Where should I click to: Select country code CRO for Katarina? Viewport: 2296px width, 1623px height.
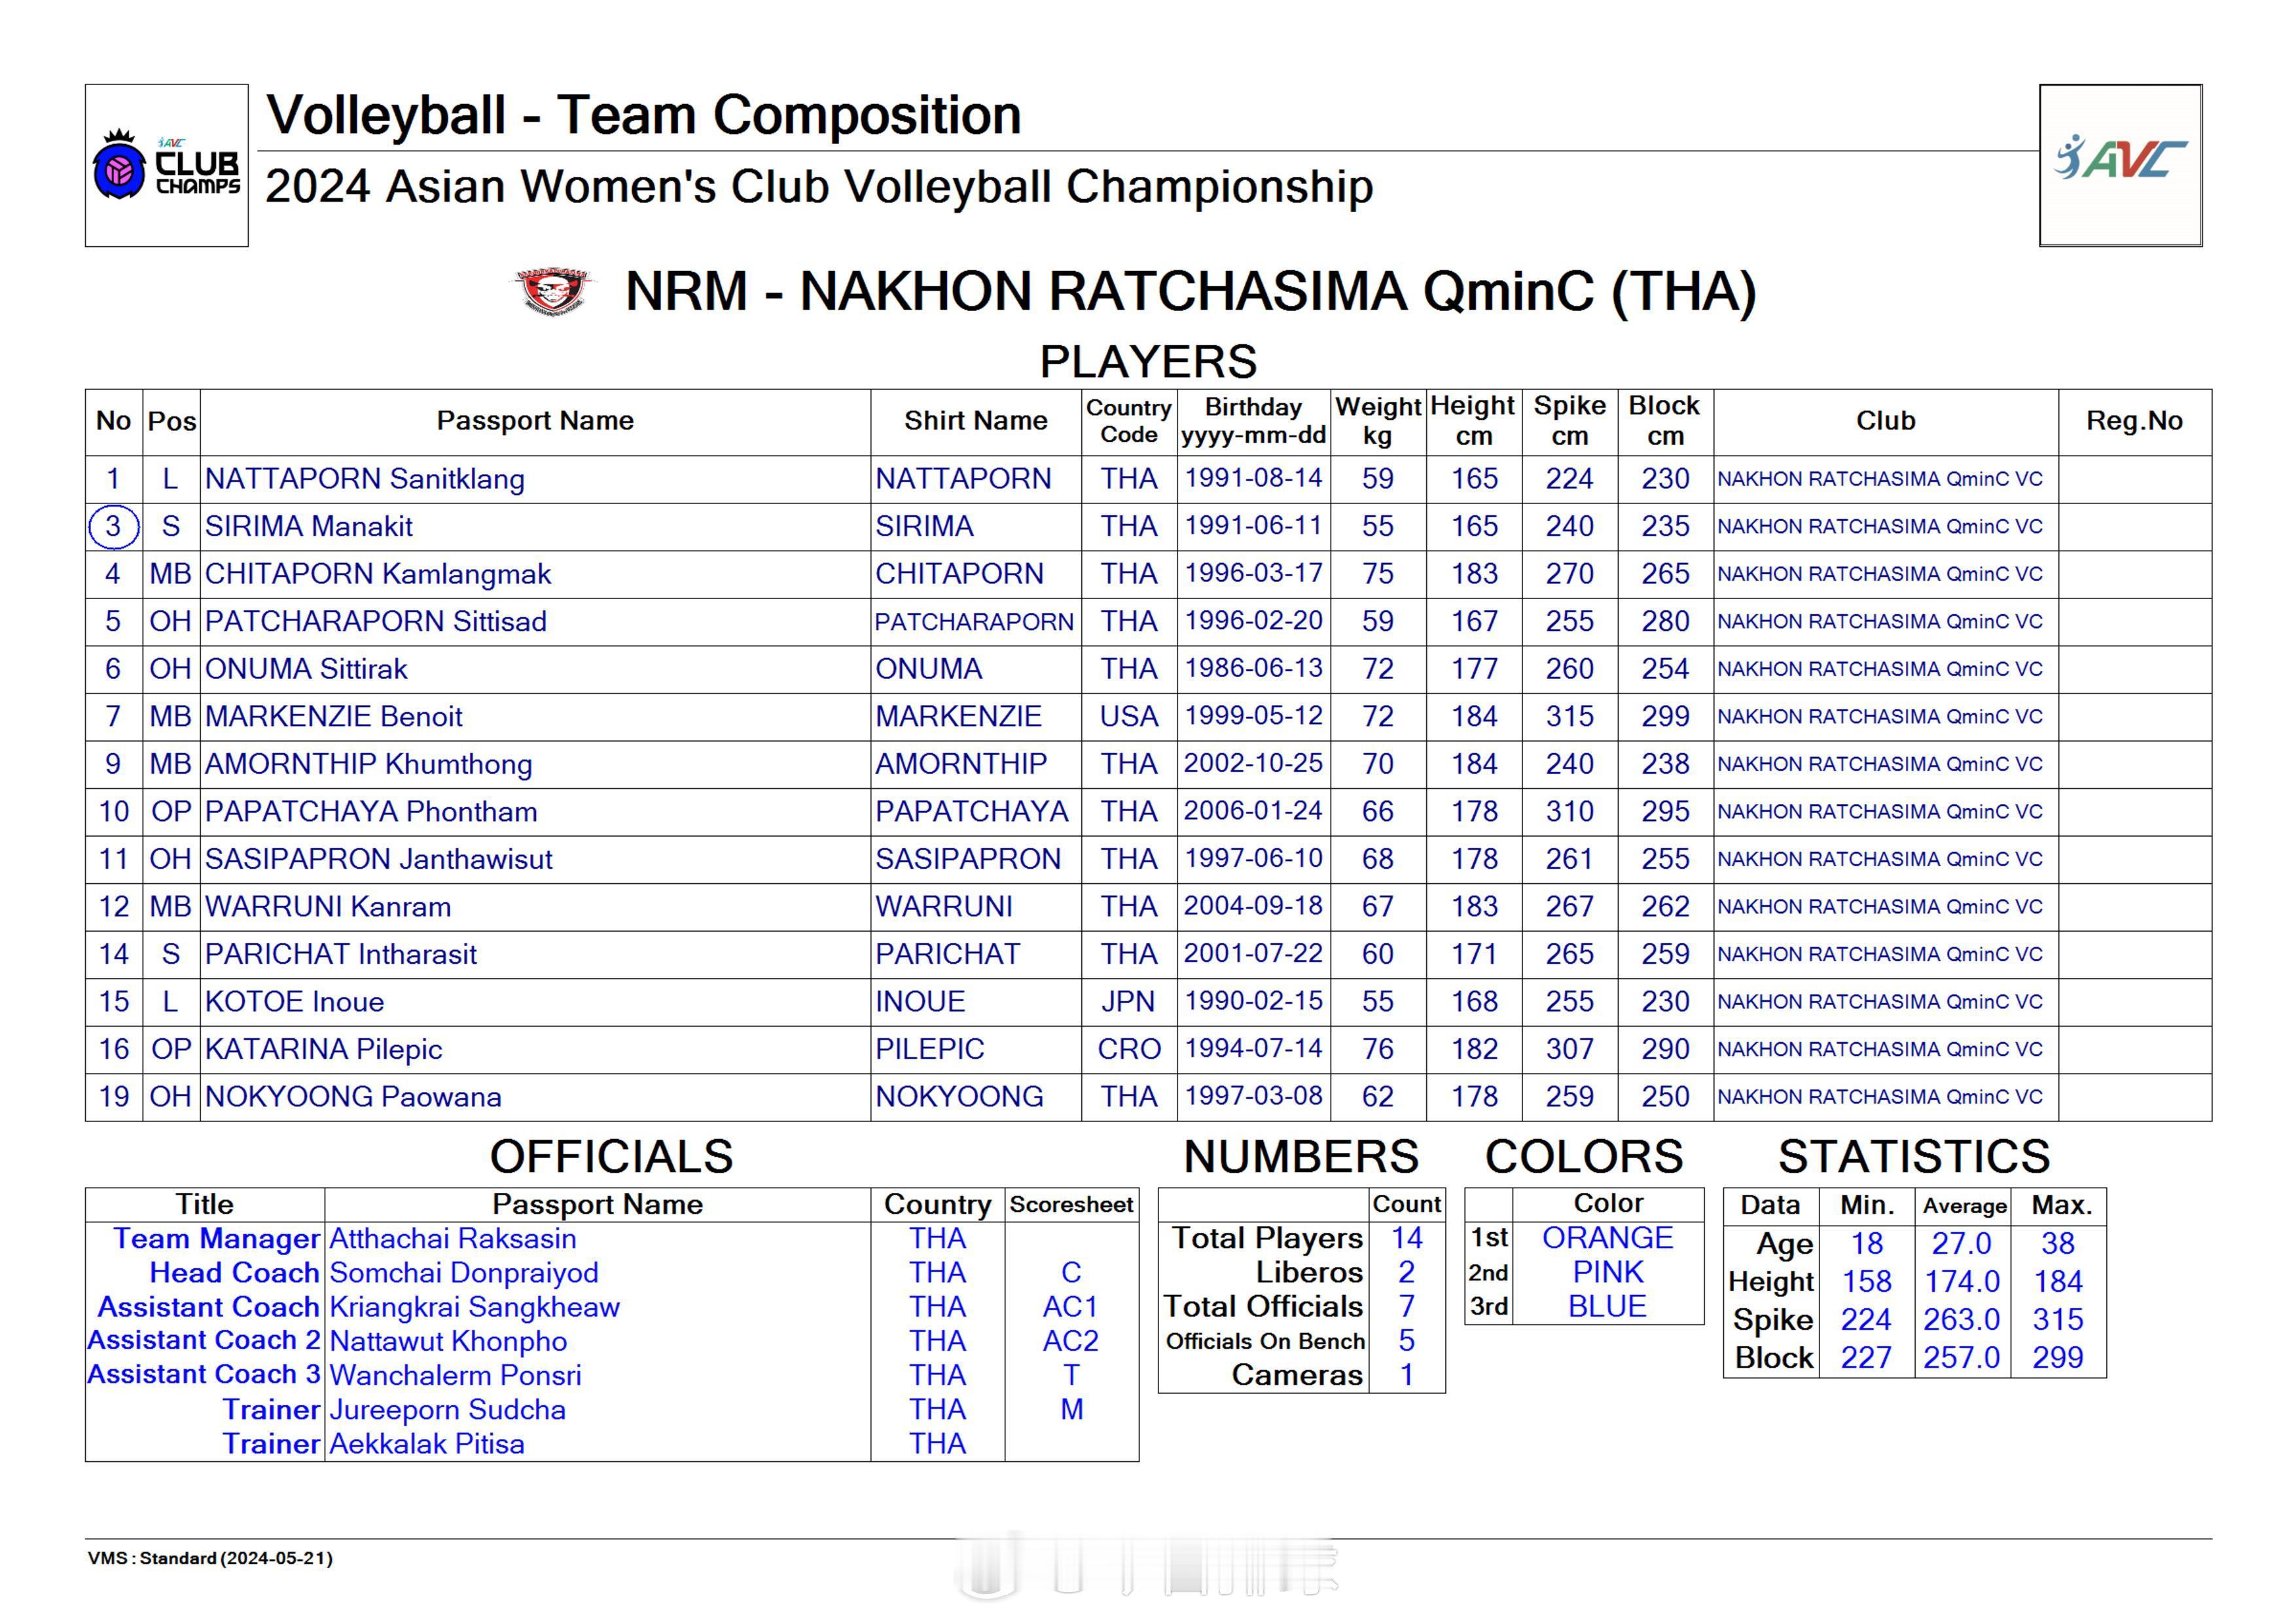click(x=1129, y=1049)
